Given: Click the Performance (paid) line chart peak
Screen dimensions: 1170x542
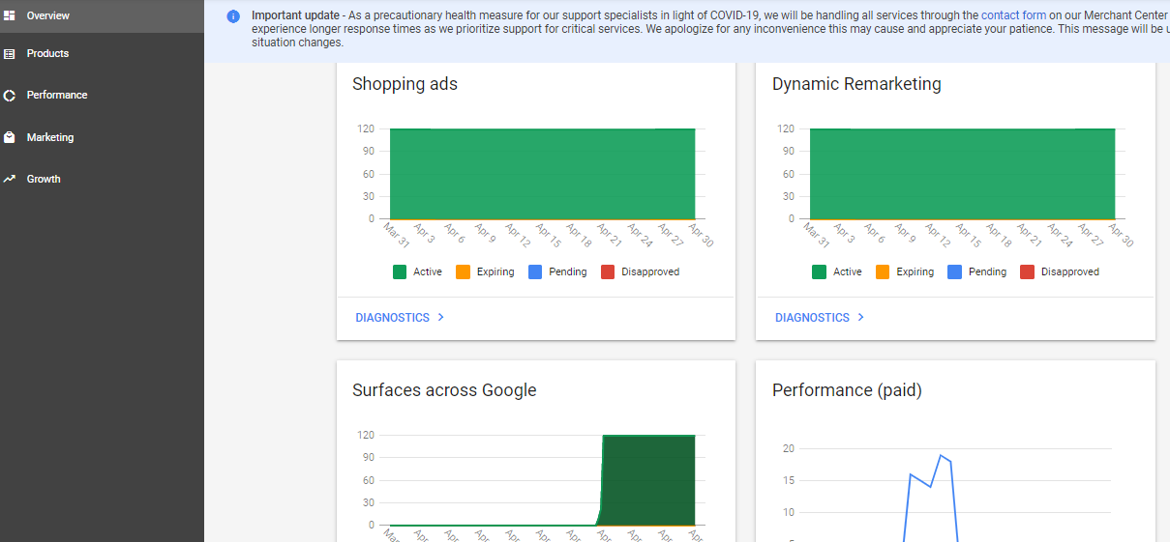Looking at the screenshot, I should coord(941,455).
